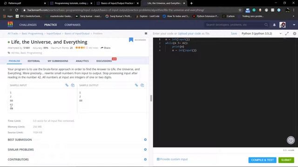Image resolution: width=298 pixels, height=167 pixels.
Task: Open the Chrome menu three dots
Action: 294,10
